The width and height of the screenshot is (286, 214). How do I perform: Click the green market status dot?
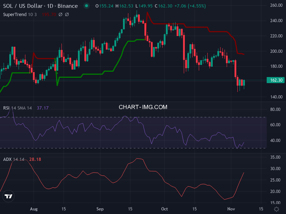tap(86, 6)
